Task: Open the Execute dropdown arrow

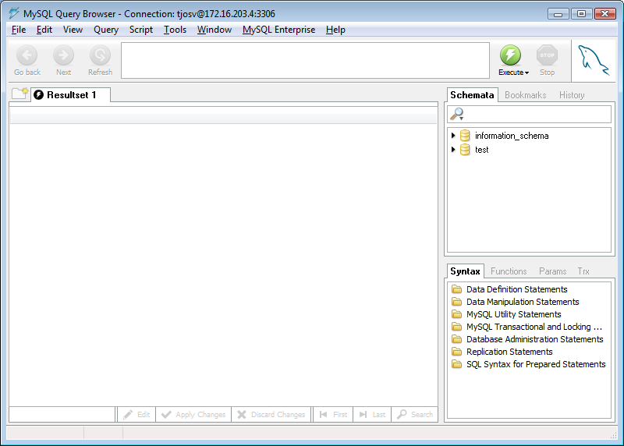Action: (x=527, y=73)
